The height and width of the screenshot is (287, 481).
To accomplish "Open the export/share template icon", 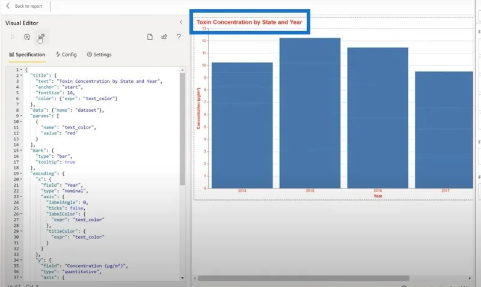I will 164,37.
